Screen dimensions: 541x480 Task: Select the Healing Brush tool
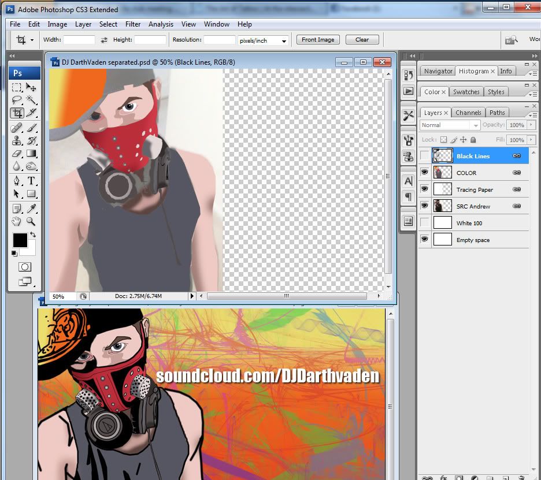pyautogui.click(x=17, y=128)
